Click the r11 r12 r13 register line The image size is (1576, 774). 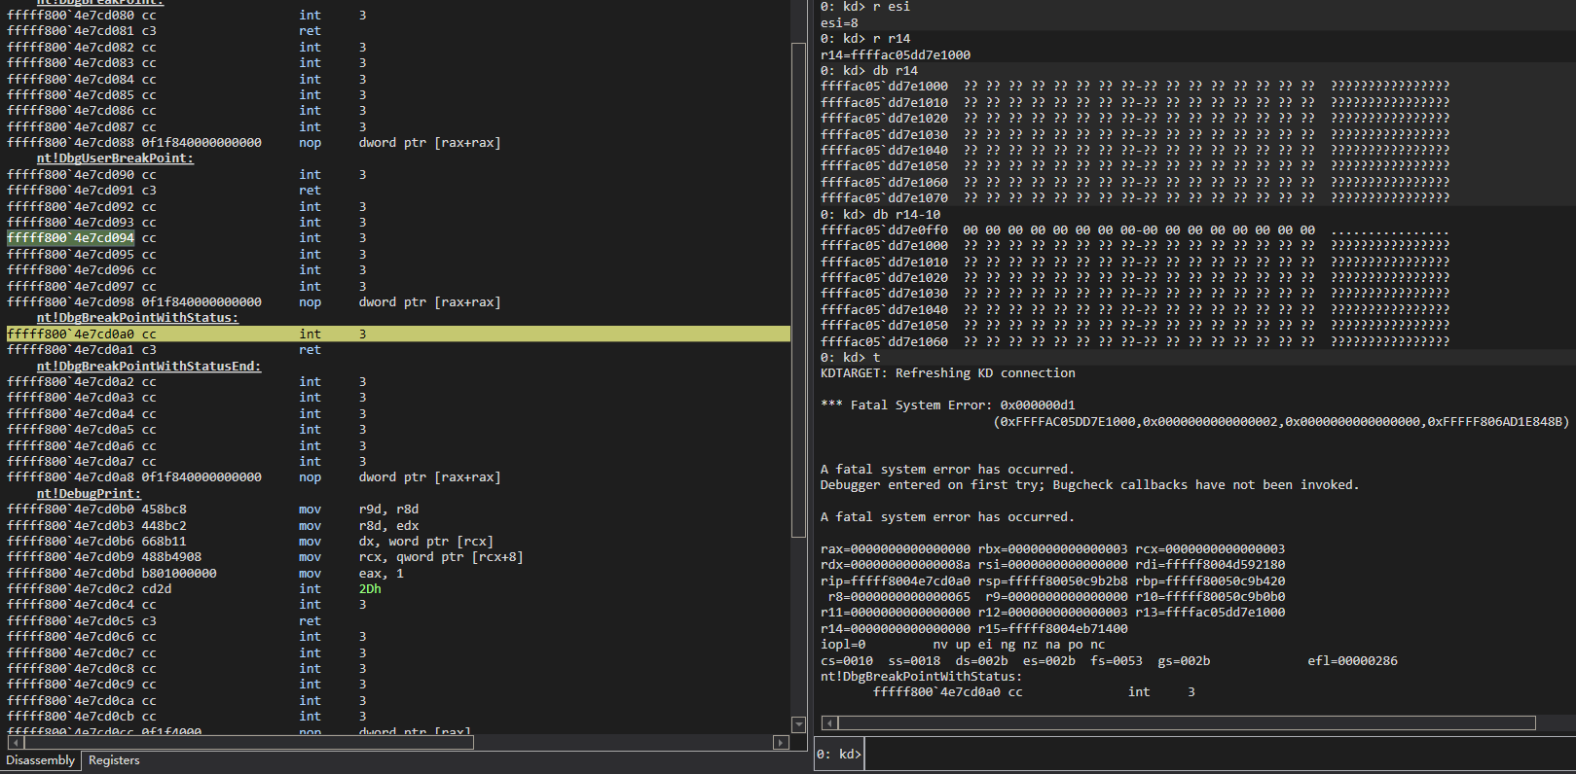pos(1052,613)
